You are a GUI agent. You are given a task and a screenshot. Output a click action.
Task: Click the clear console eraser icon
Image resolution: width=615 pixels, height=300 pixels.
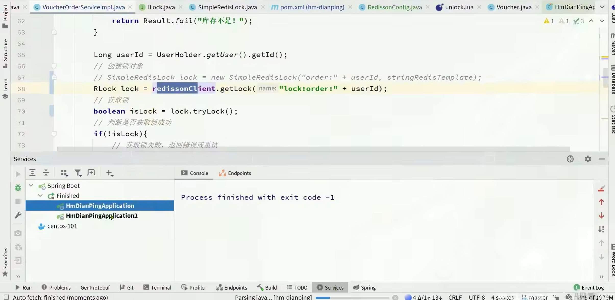point(601,189)
